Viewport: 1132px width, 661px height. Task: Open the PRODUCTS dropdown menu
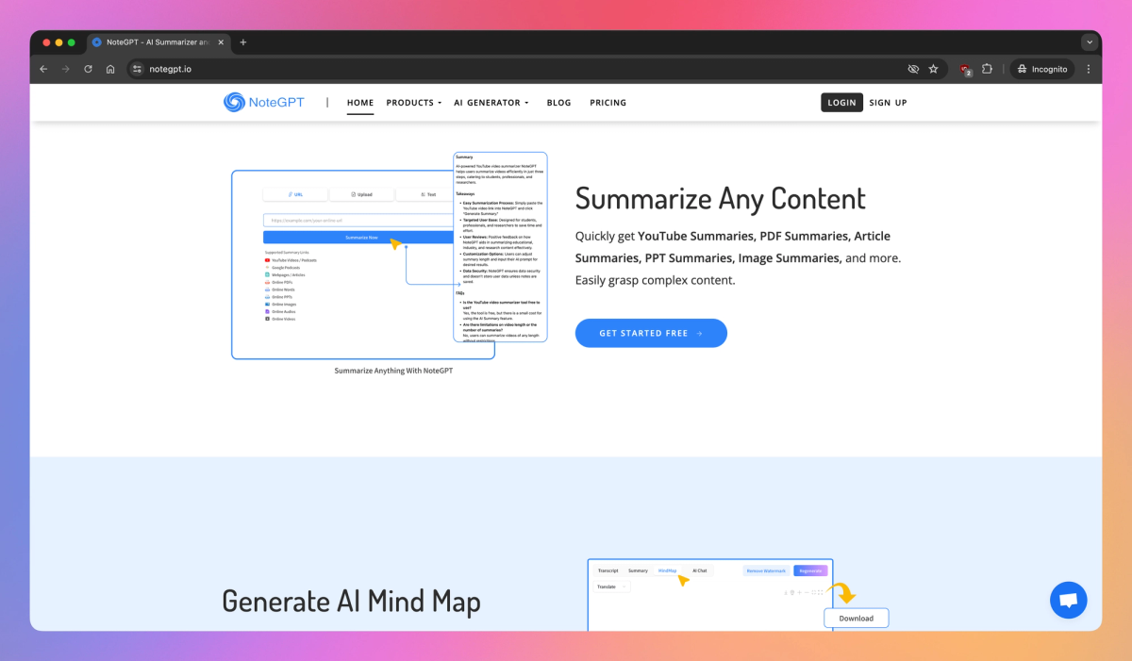[414, 103]
